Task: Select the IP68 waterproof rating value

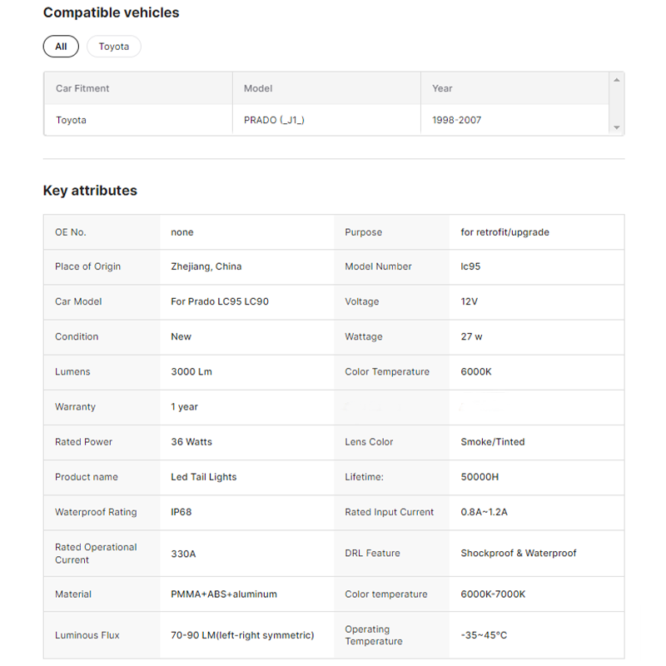Action: [x=181, y=512]
